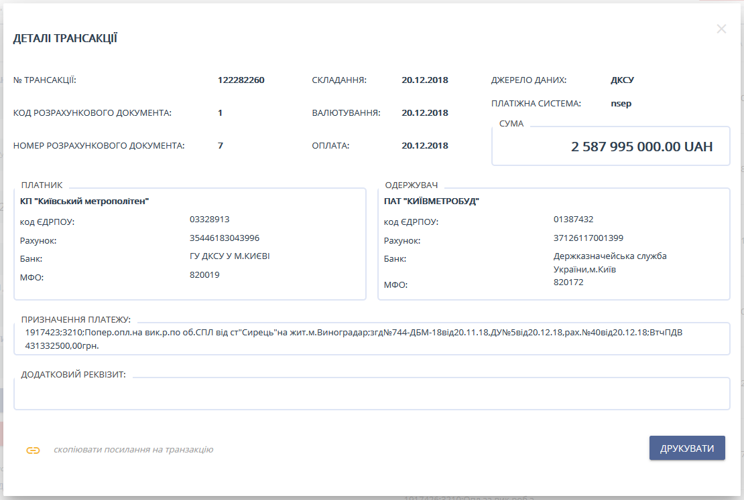Select recipient МФО value 820172

pos(568,282)
